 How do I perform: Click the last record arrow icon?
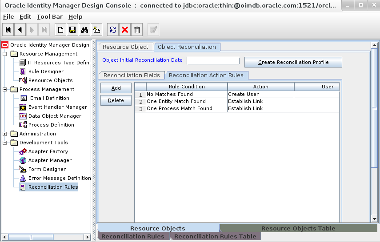click(44, 30)
